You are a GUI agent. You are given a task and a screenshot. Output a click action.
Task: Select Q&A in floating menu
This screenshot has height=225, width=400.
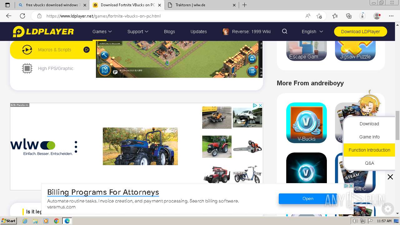click(369, 163)
